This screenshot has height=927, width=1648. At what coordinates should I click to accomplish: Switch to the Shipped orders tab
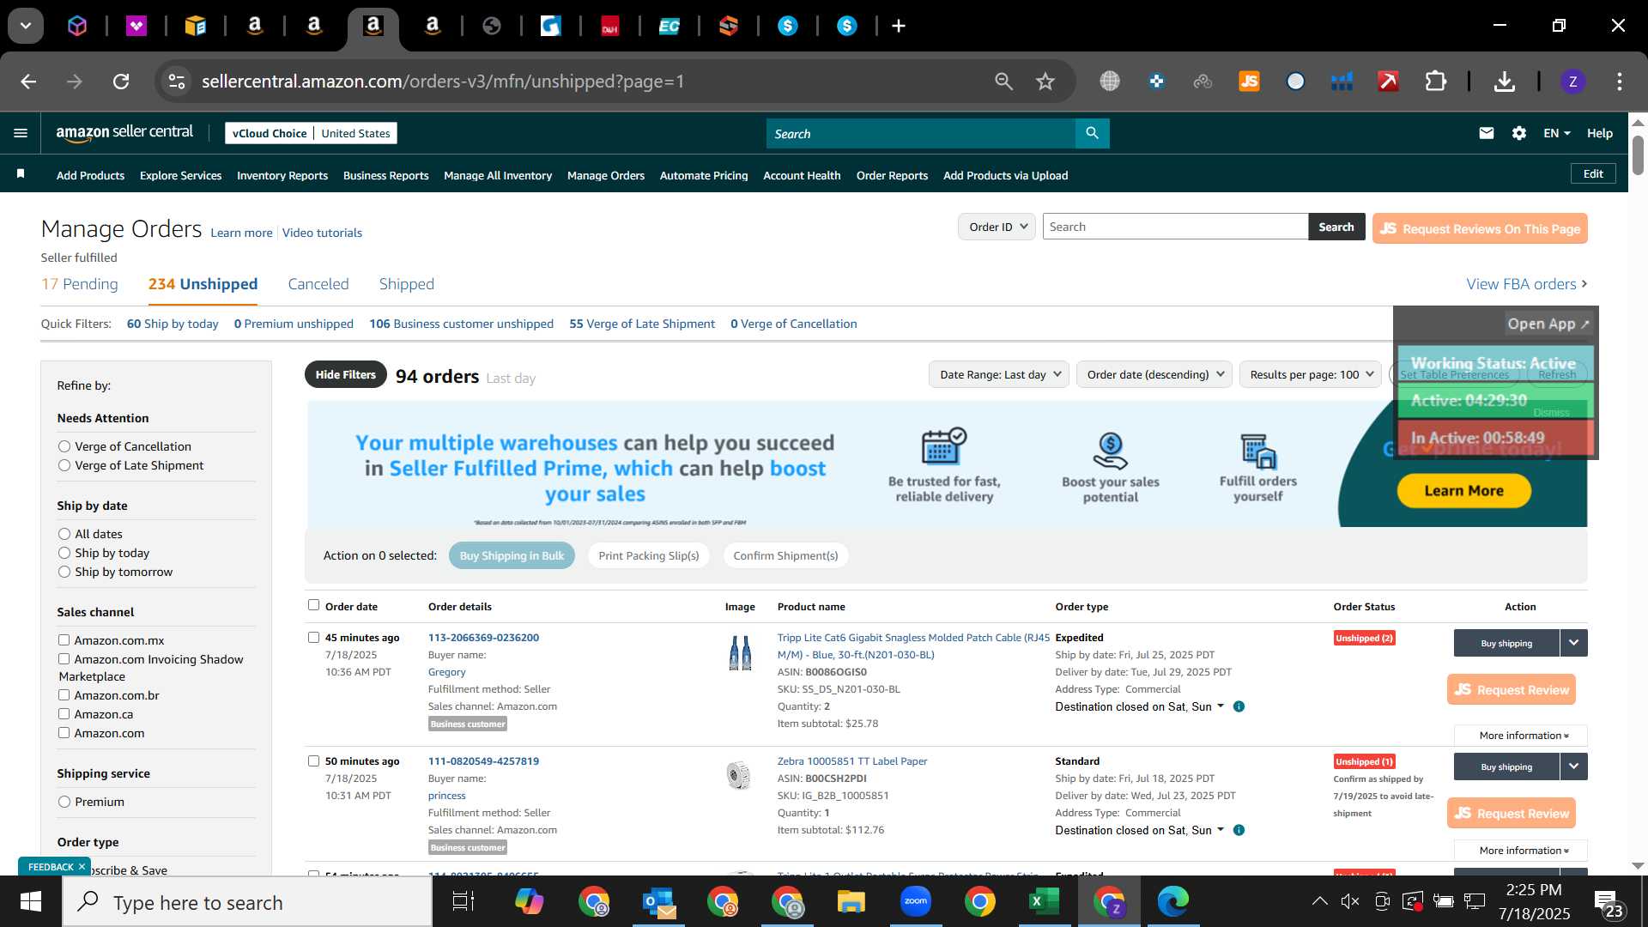point(407,284)
